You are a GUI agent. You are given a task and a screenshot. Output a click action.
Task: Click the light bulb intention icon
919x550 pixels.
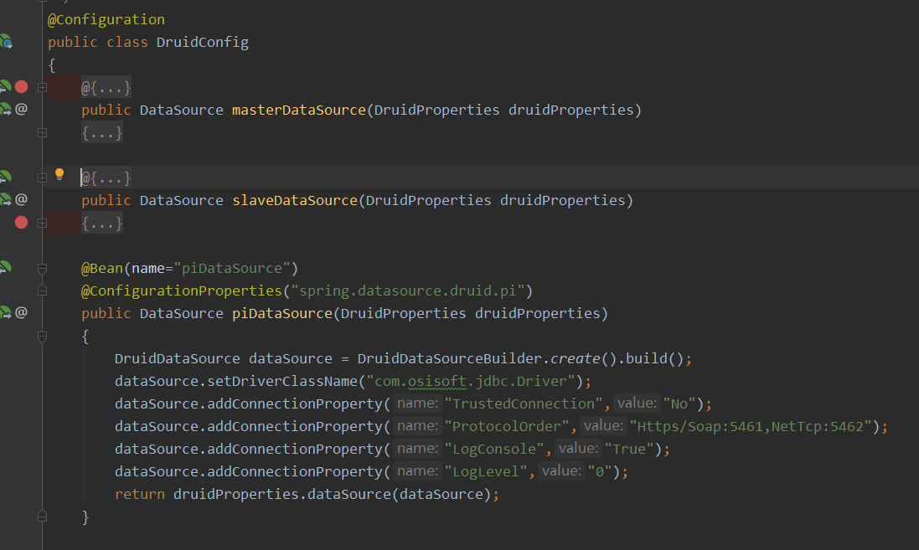(x=59, y=174)
